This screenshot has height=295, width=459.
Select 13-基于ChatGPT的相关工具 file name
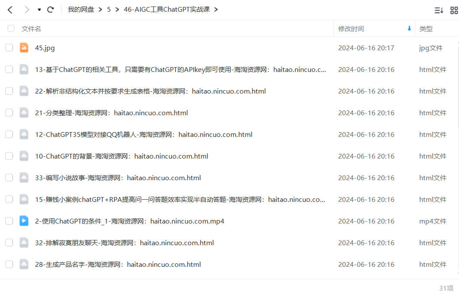click(180, 70)
